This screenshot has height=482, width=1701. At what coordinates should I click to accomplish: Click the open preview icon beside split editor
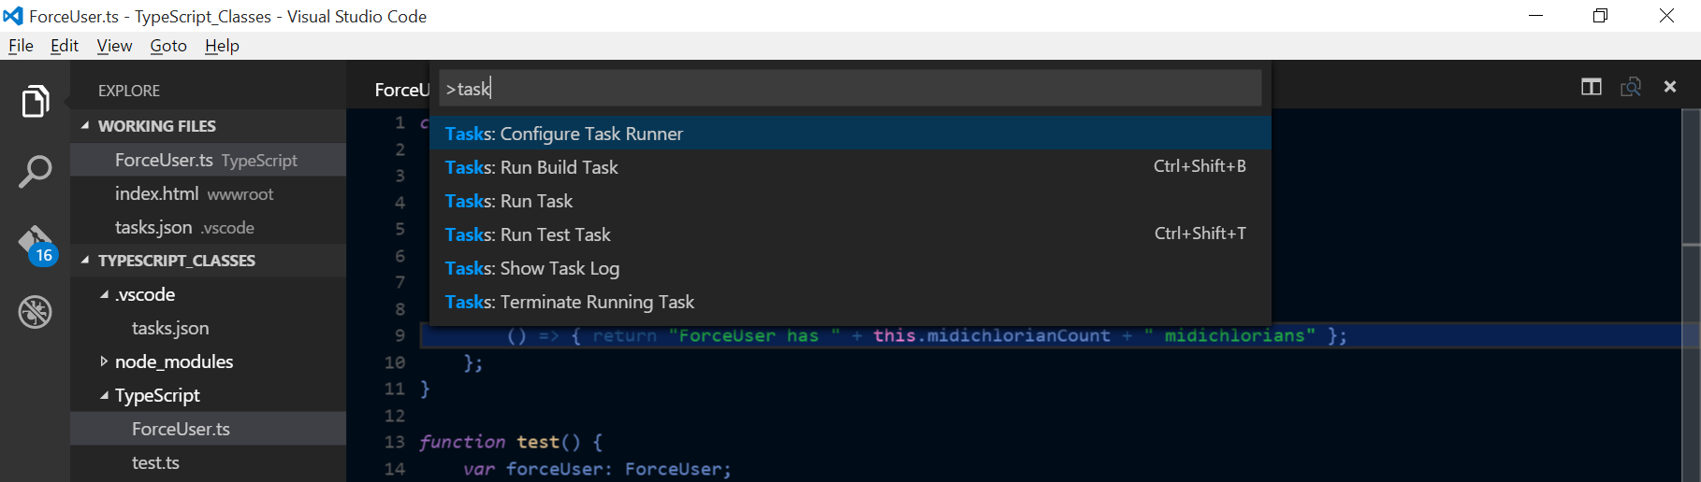1631,87
